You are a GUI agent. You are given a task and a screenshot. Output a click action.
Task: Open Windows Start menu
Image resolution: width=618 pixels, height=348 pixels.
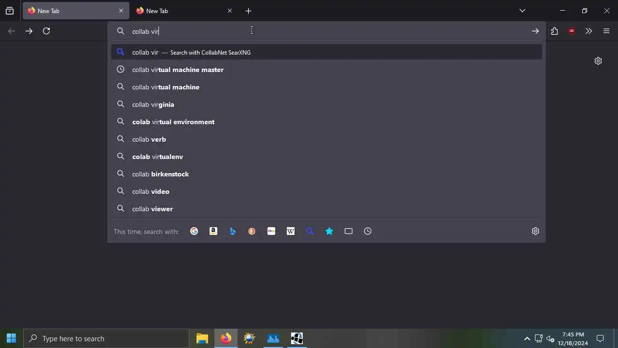tap(12, 338)
